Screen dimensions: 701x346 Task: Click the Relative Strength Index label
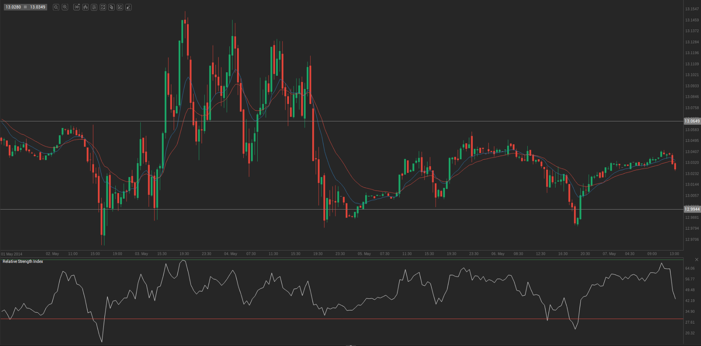pyautogui.click(x=23, y=262)
